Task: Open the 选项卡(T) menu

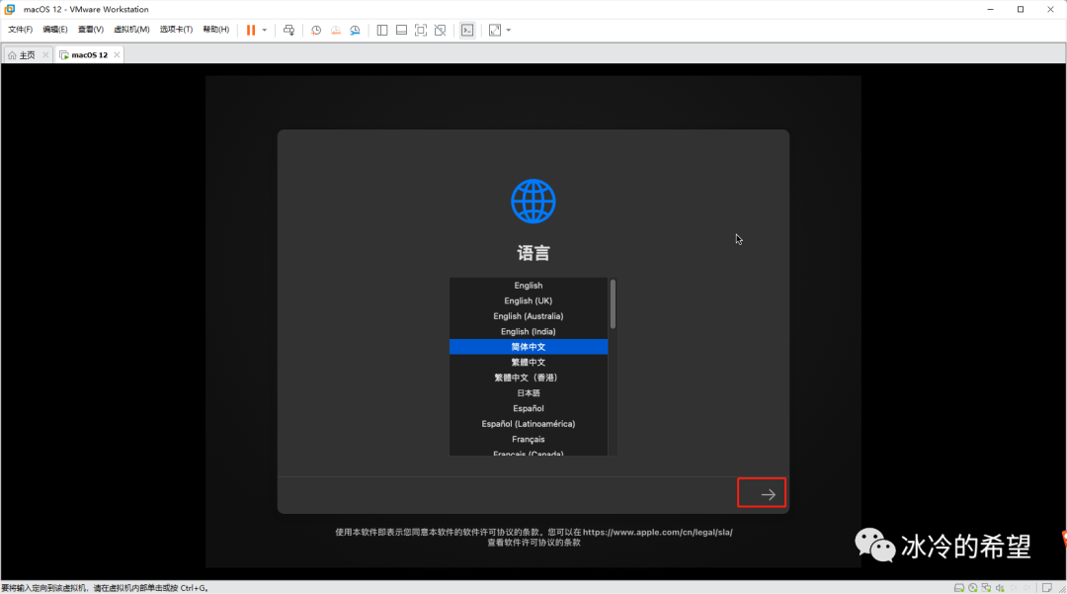Action: [176, 30]
